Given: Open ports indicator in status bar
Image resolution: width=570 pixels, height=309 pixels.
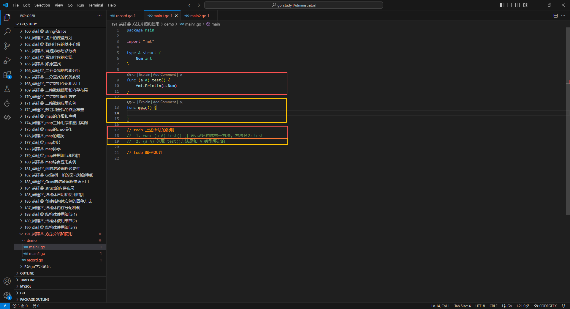Looking at the screenshot, I should click(x=36, y=306).
